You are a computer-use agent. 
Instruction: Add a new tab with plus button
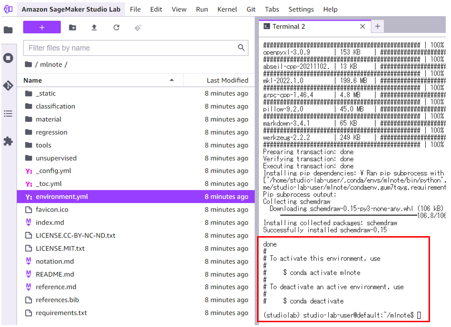click(377, 26)
